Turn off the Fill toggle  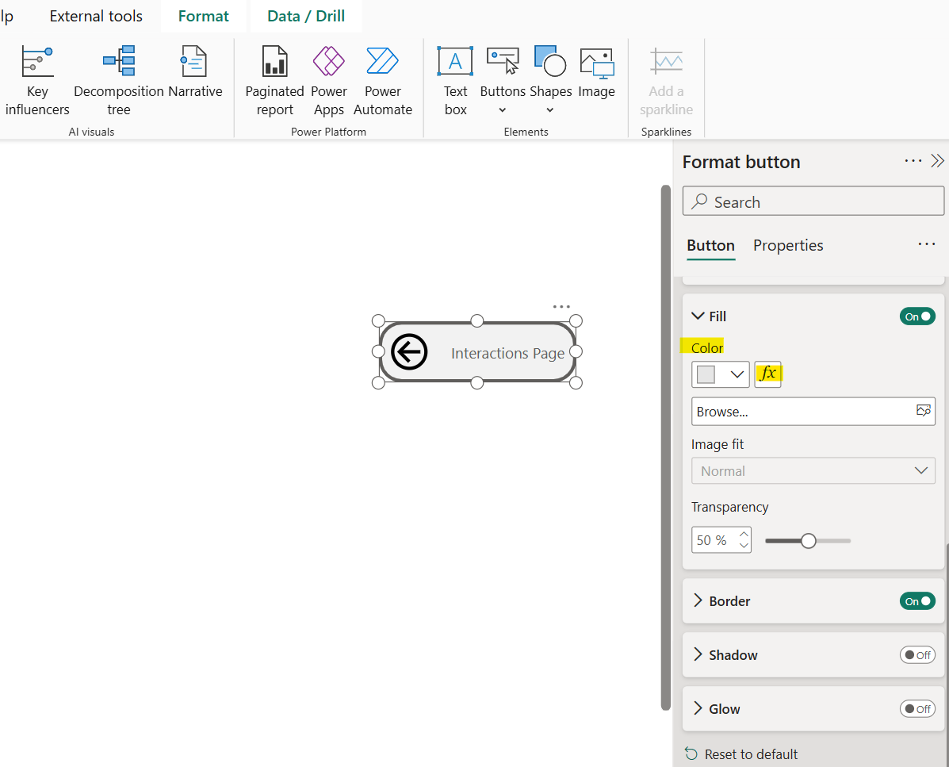917,316
